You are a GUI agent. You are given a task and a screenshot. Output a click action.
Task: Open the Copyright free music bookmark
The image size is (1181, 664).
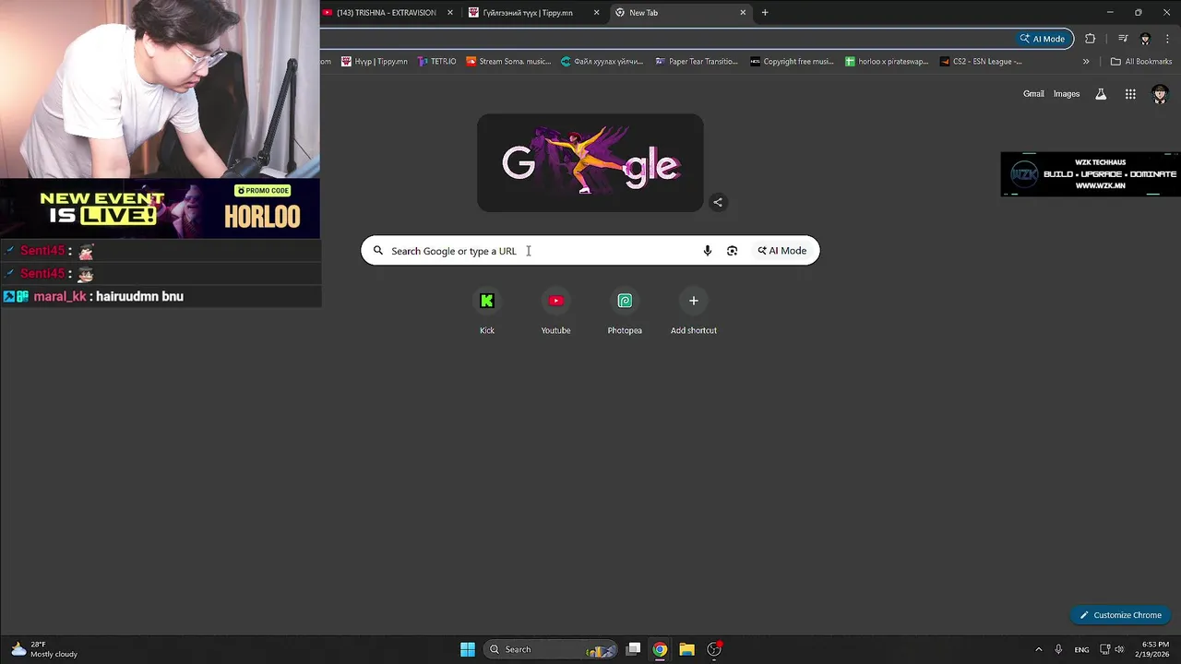[x=792, y=62]
